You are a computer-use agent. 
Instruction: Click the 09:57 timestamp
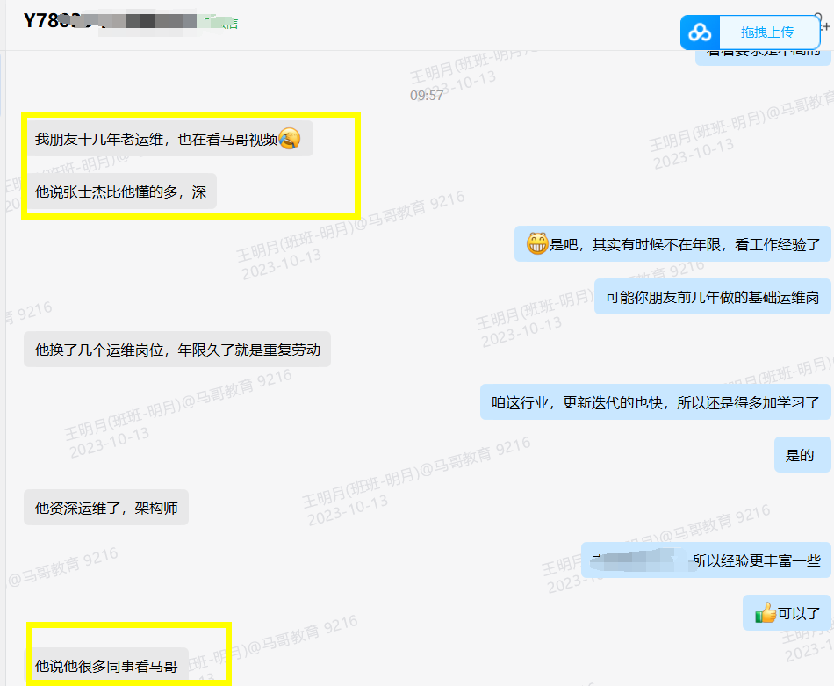click(427, 95)
